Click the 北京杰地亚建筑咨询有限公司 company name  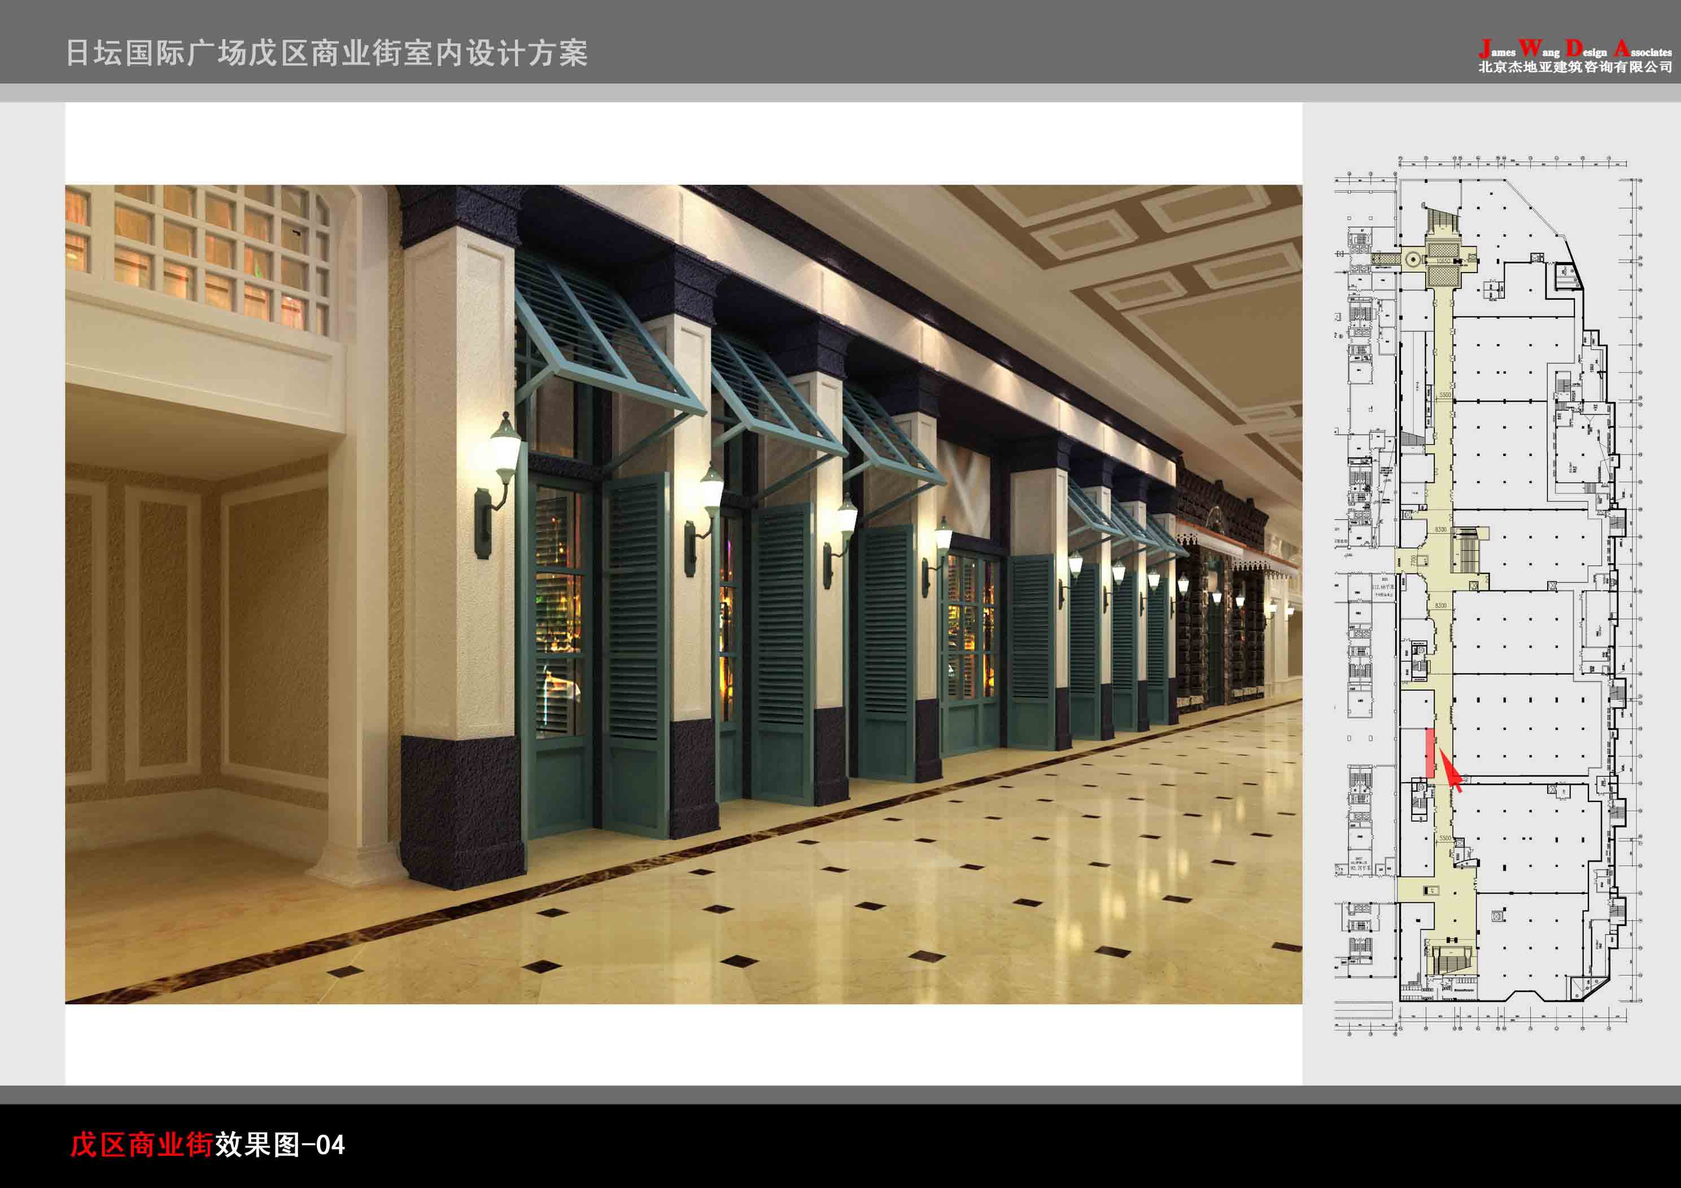pos(1575,67)
